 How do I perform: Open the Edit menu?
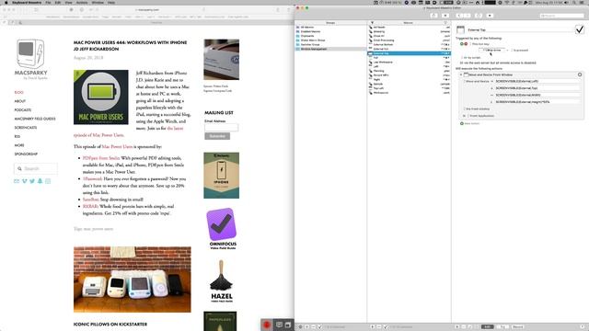tap(58, 3)
